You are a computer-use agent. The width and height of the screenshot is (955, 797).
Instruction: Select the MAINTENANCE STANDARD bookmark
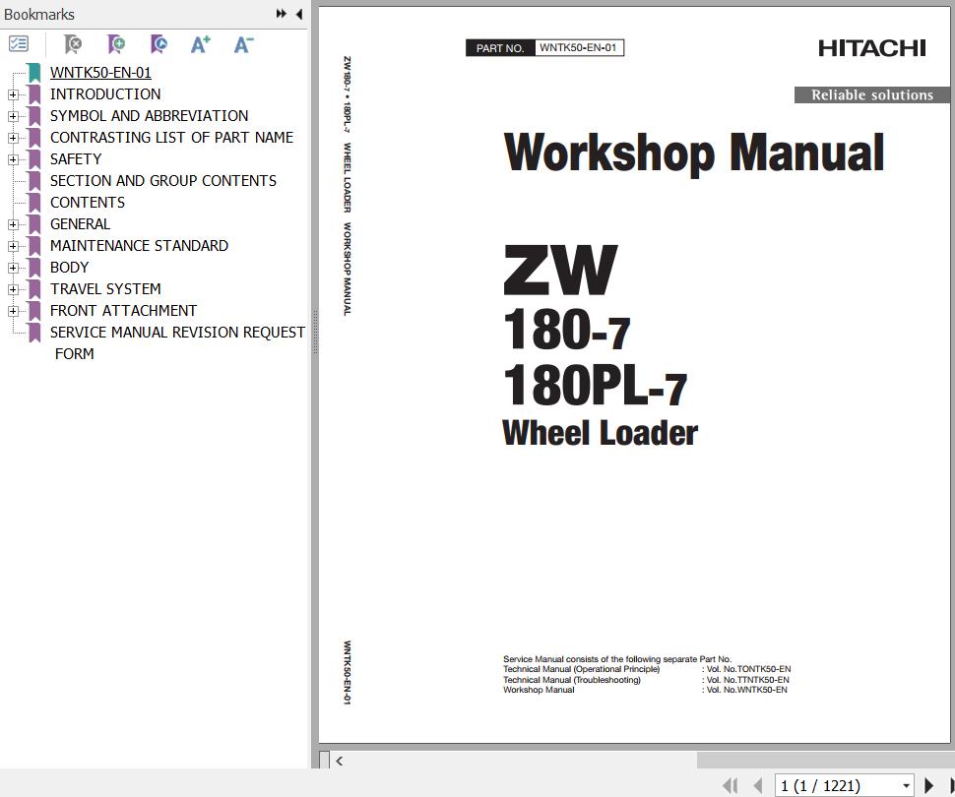(x=139, y=245)
